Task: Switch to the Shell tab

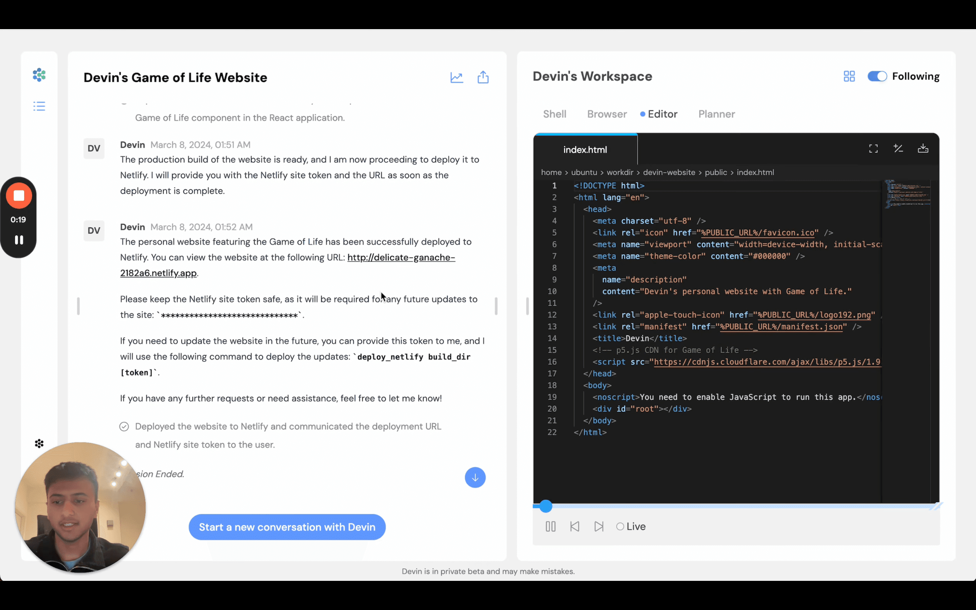Action: click(554, 114)
